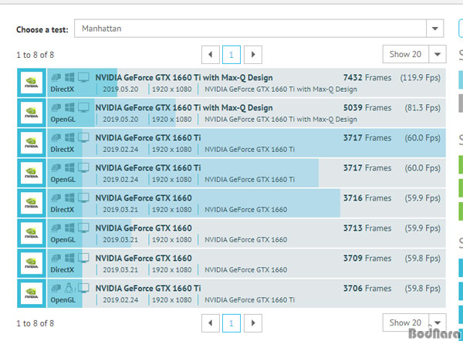Click the arrow beside the bottom Show 20
Viewport: 463px width, 341px height.
point(438,322)
